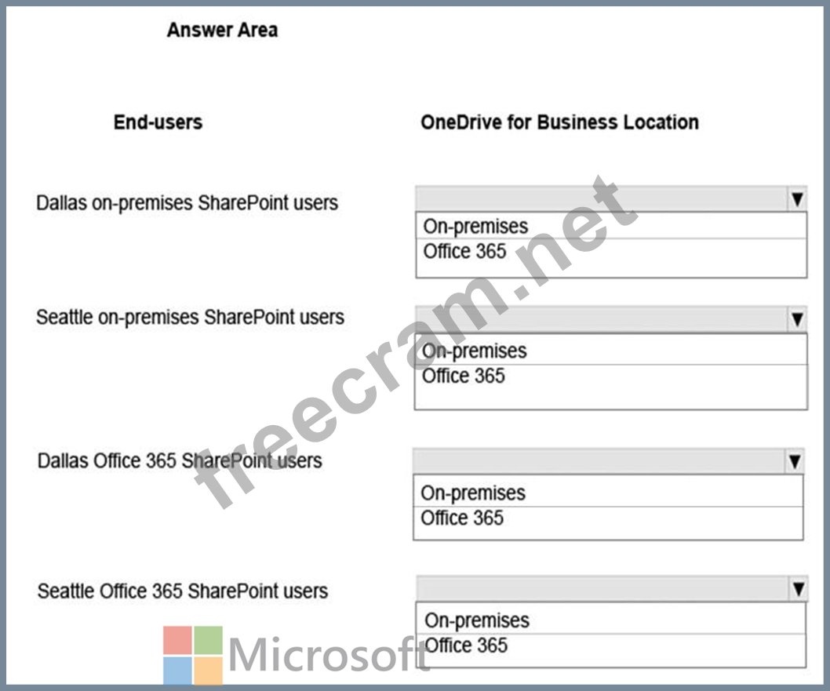Select On-premises for Seattle on-premises SharePoint users
The width and height of the screenshot is (830, 691).
click(x=611, y=351)
